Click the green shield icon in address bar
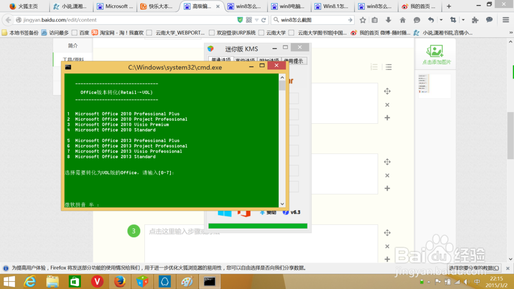514x289 pixels. coord(240,20)
